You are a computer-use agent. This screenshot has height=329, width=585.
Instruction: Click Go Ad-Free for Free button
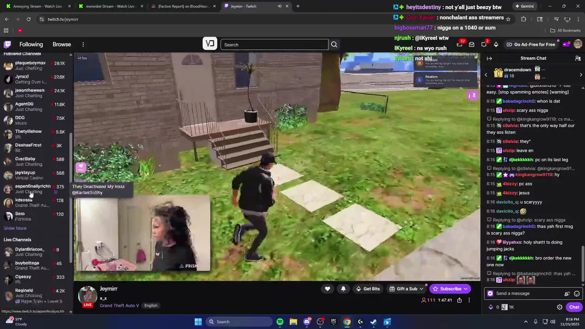coord(531,44)
